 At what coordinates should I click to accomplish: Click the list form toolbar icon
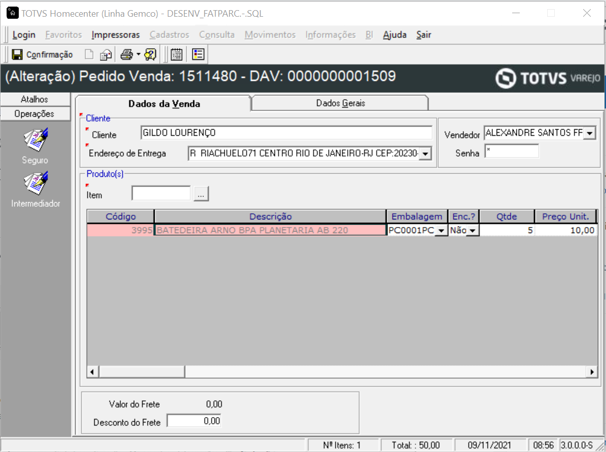pos(198,54)
